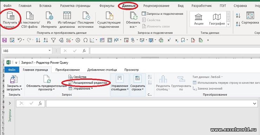Open Power Query Файл tab

pos(12,70)
